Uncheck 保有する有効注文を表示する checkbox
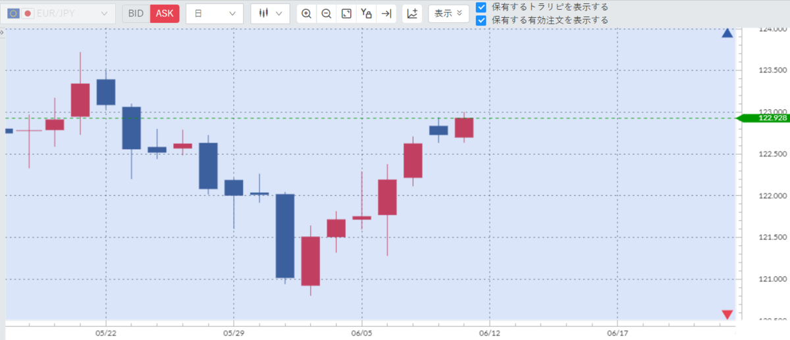Screen dimensions: 790x340 point(481,20)
